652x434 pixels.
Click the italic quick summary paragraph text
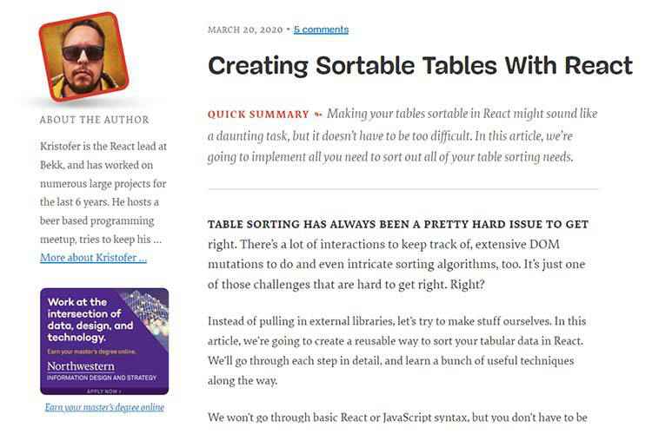[x=403, y=136]
